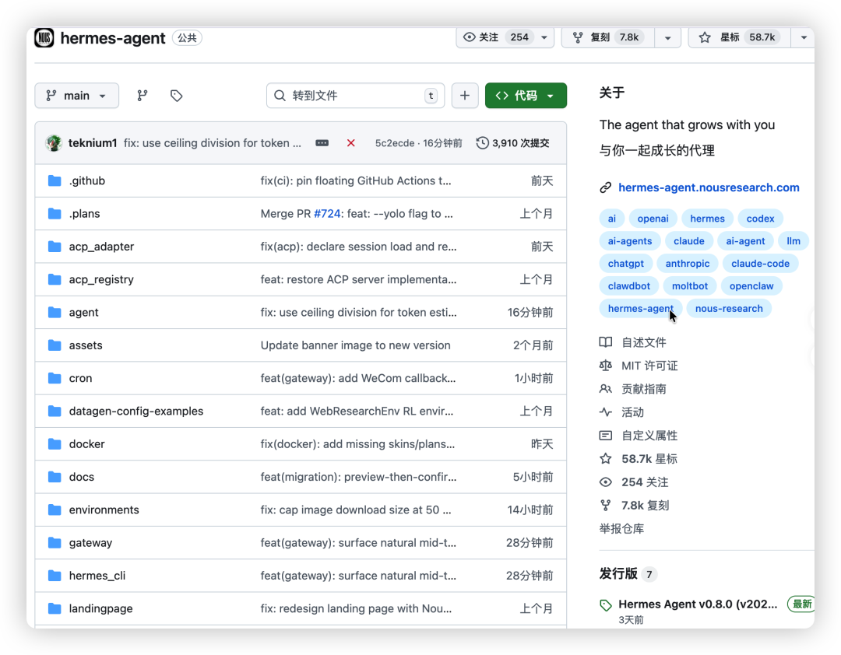Select the moltbot topic tag
Viewport: 841px width, 655px height.
690,286
